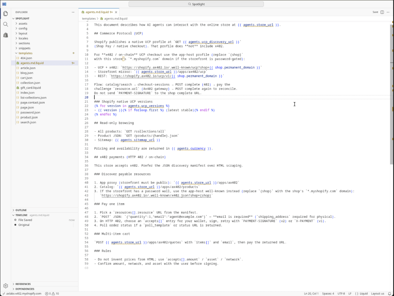Expand the assets folder
This screenshot has height=296, width=394.
click(23, 23)
